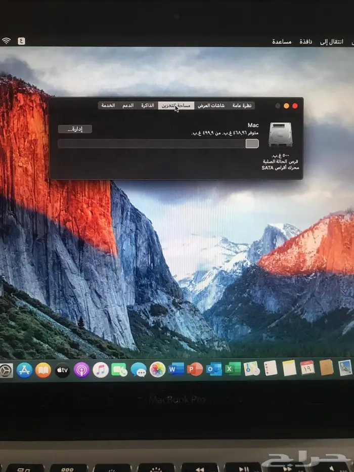Switch to the نظرة عامة (Overview) tab
Image resolution: width=354 pixels, height=472 pixels.
click(x=243, y=105)
